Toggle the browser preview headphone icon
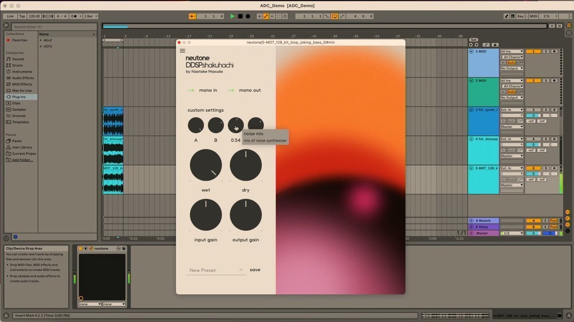Image resolution: width=574 pixels, height=322 pixels. coord(15,237)
